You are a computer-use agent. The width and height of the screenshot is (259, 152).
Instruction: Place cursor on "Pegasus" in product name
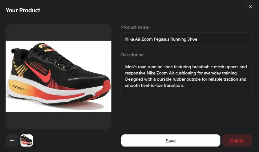[162, 39]
